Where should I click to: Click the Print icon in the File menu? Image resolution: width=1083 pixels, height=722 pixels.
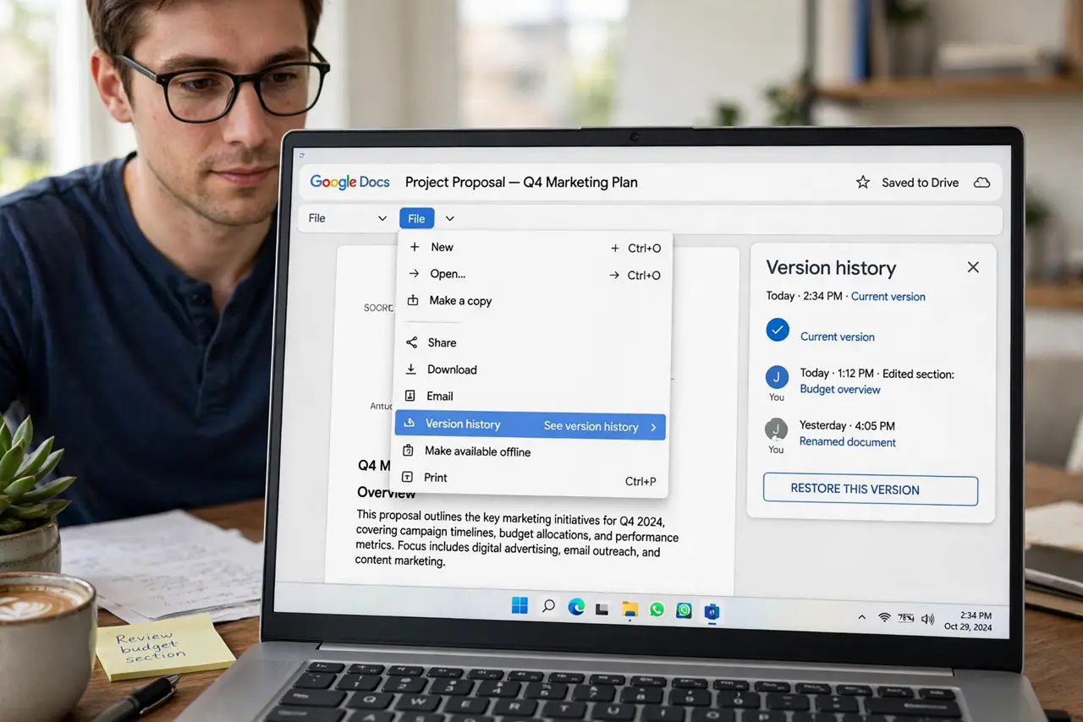pos(408,478)
